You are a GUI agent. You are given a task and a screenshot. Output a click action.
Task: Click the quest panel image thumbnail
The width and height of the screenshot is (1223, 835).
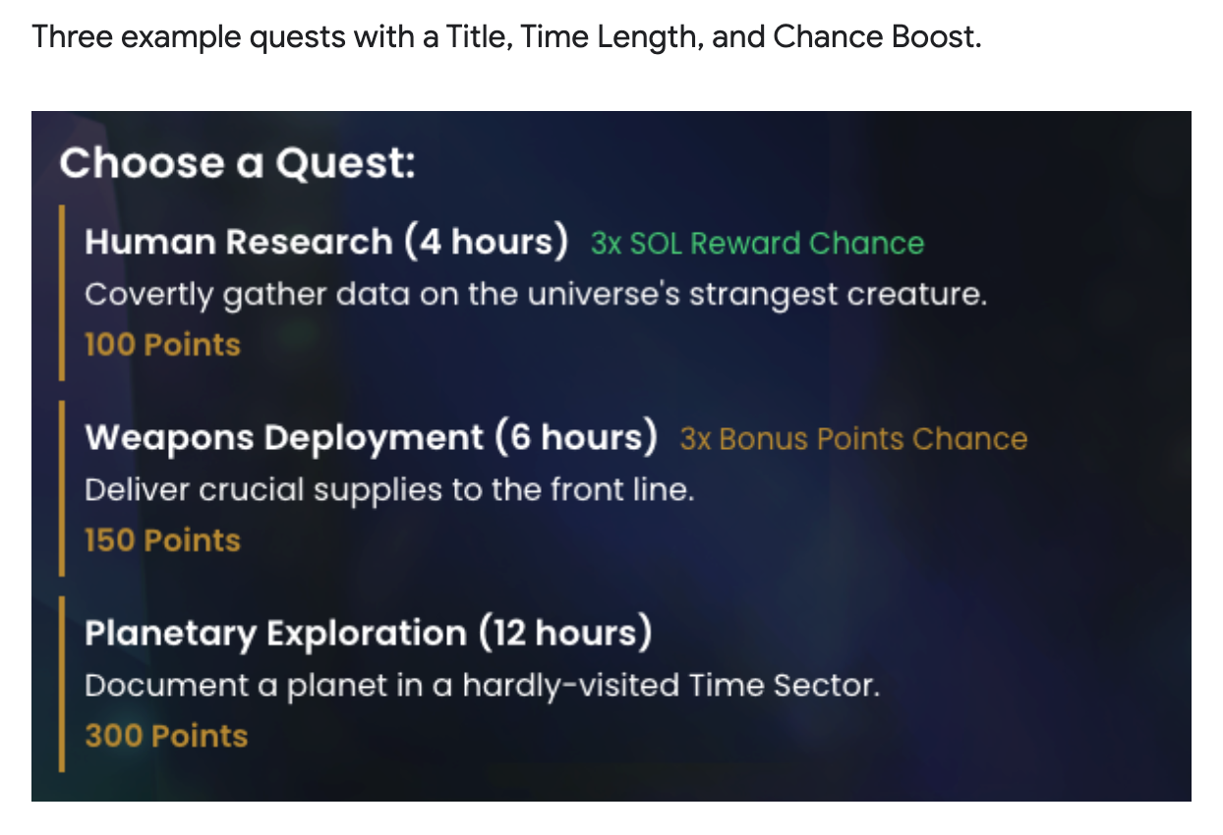coord(611,456)
